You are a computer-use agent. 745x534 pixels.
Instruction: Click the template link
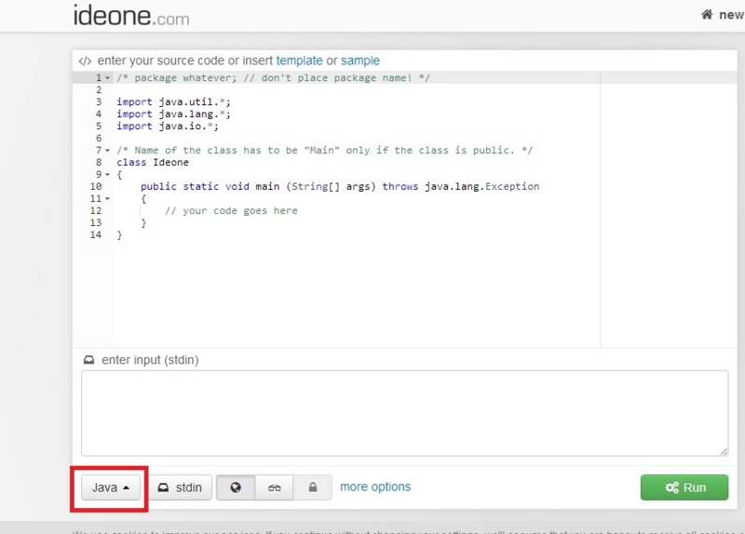coord(299,60)
